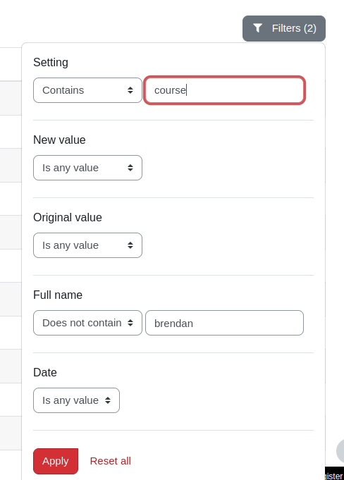Viewport: 344px width, 480px height.
Task: Toggle the Filters (2) panel closed
Action: [x=284, y=28]
